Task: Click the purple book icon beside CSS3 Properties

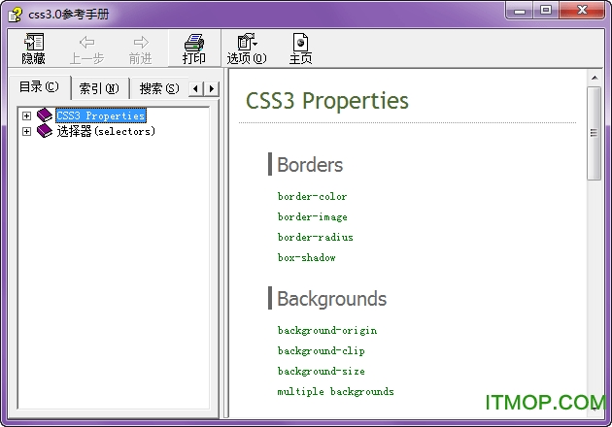Action: 45,116
